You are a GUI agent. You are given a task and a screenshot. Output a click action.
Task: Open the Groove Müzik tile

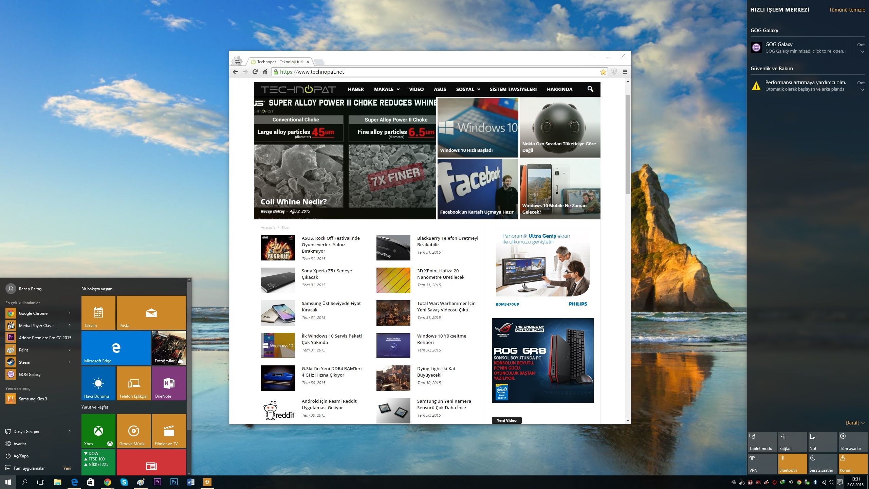point(133,431)
